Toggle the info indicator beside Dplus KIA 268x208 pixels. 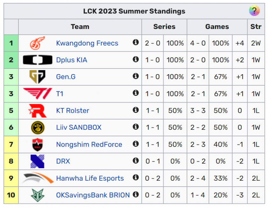136,60
